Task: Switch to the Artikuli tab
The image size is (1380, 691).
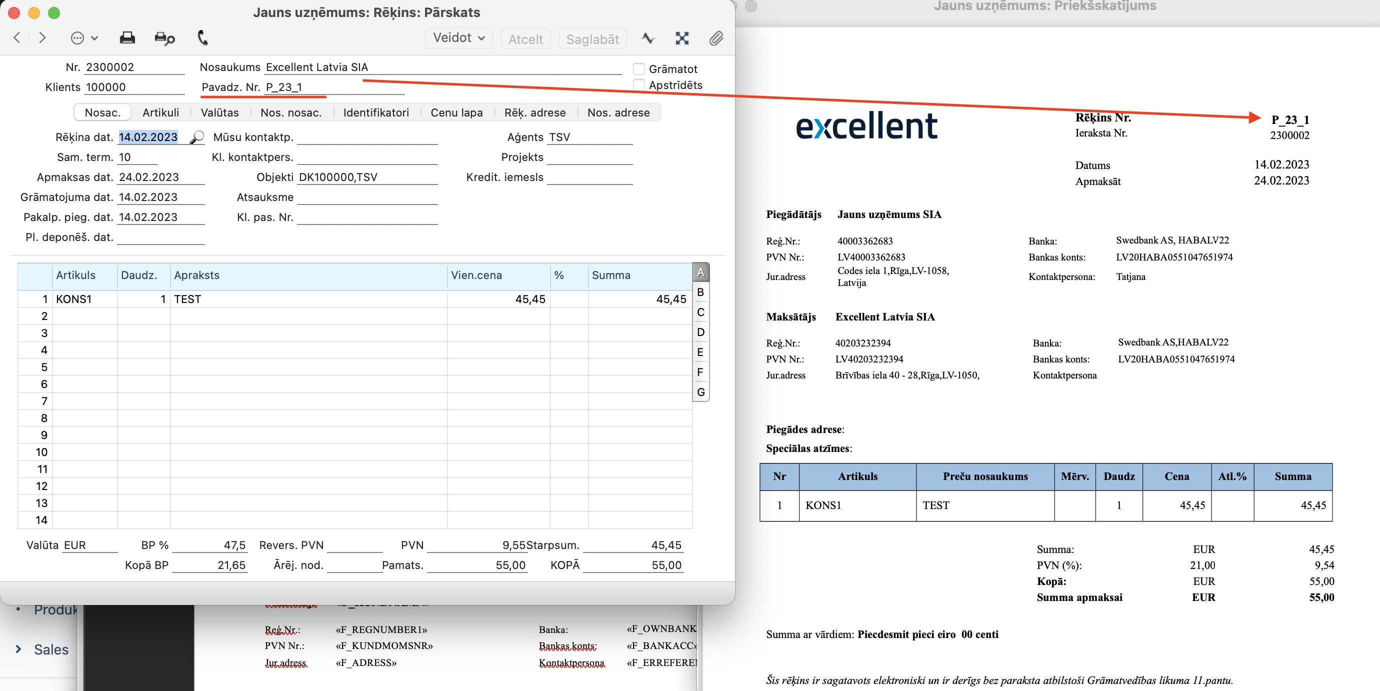Action: tap(160, 112)
